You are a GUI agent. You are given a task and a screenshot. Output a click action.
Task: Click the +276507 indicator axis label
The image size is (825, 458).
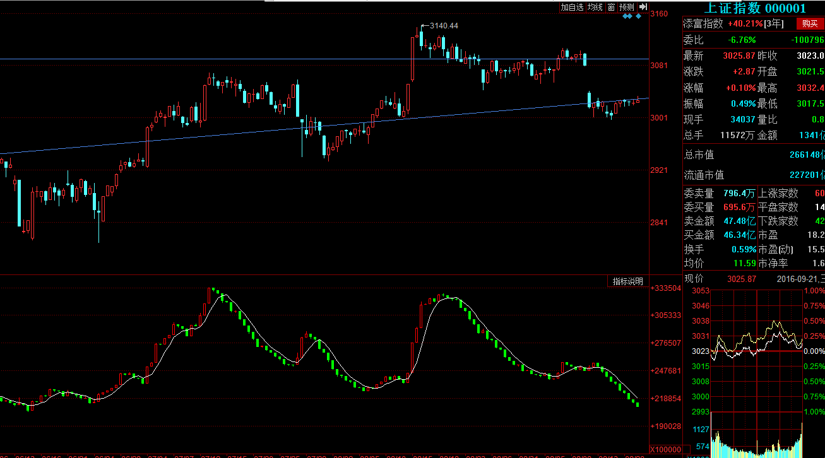click(665, 343)
